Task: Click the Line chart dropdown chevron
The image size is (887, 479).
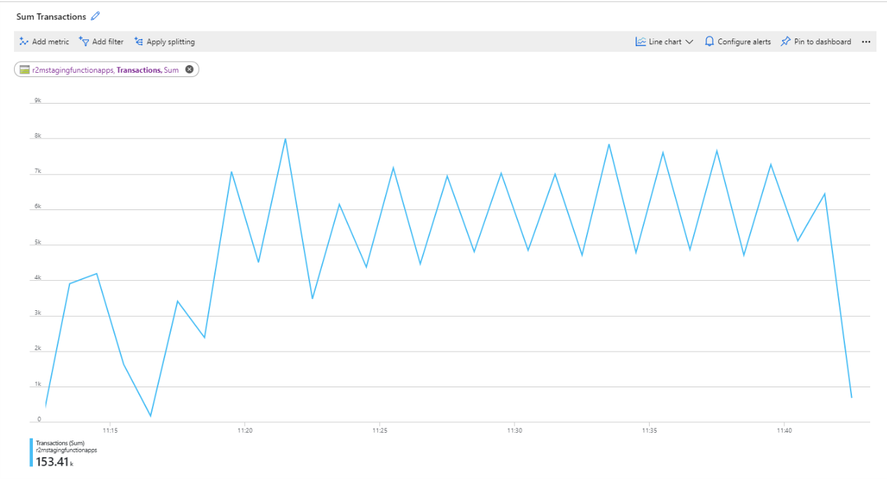Action: 690,42
